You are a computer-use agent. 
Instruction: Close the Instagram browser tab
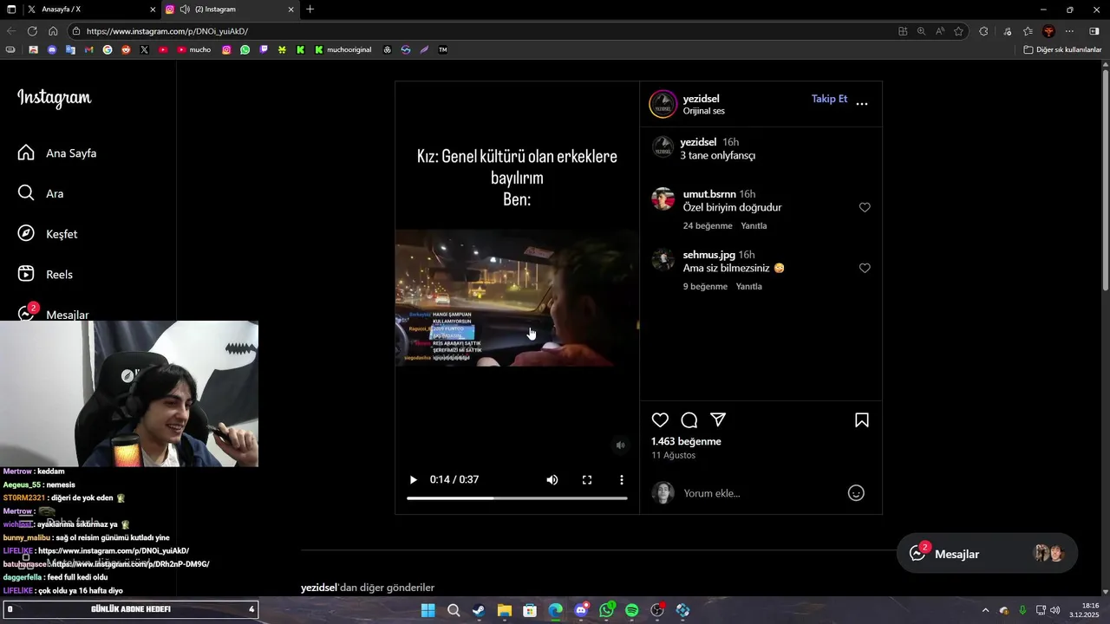tap(291, 10)
